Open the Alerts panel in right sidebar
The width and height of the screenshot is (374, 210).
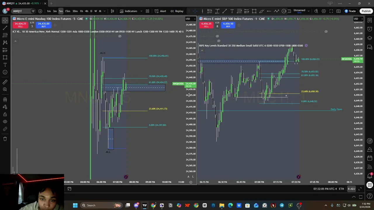370,29
